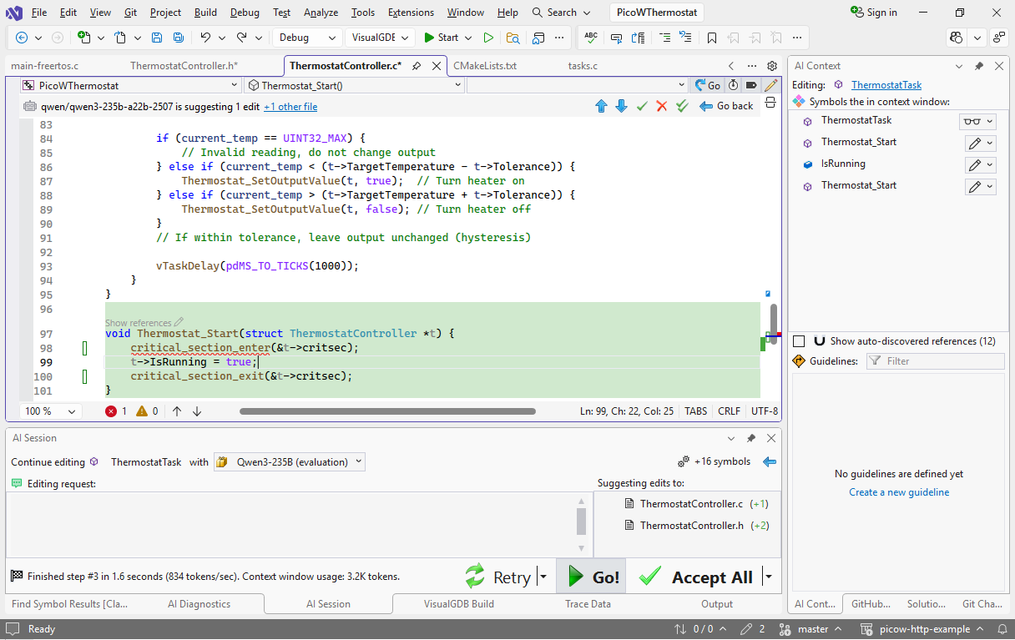1015x640 pixels.
Task: Jump to the next suggested edit arrow
Action: (621, 106)
